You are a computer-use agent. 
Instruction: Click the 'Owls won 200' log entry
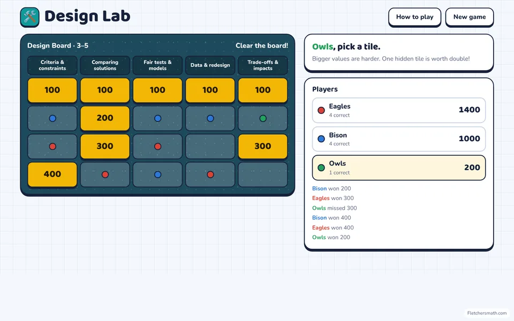point(331,237)
